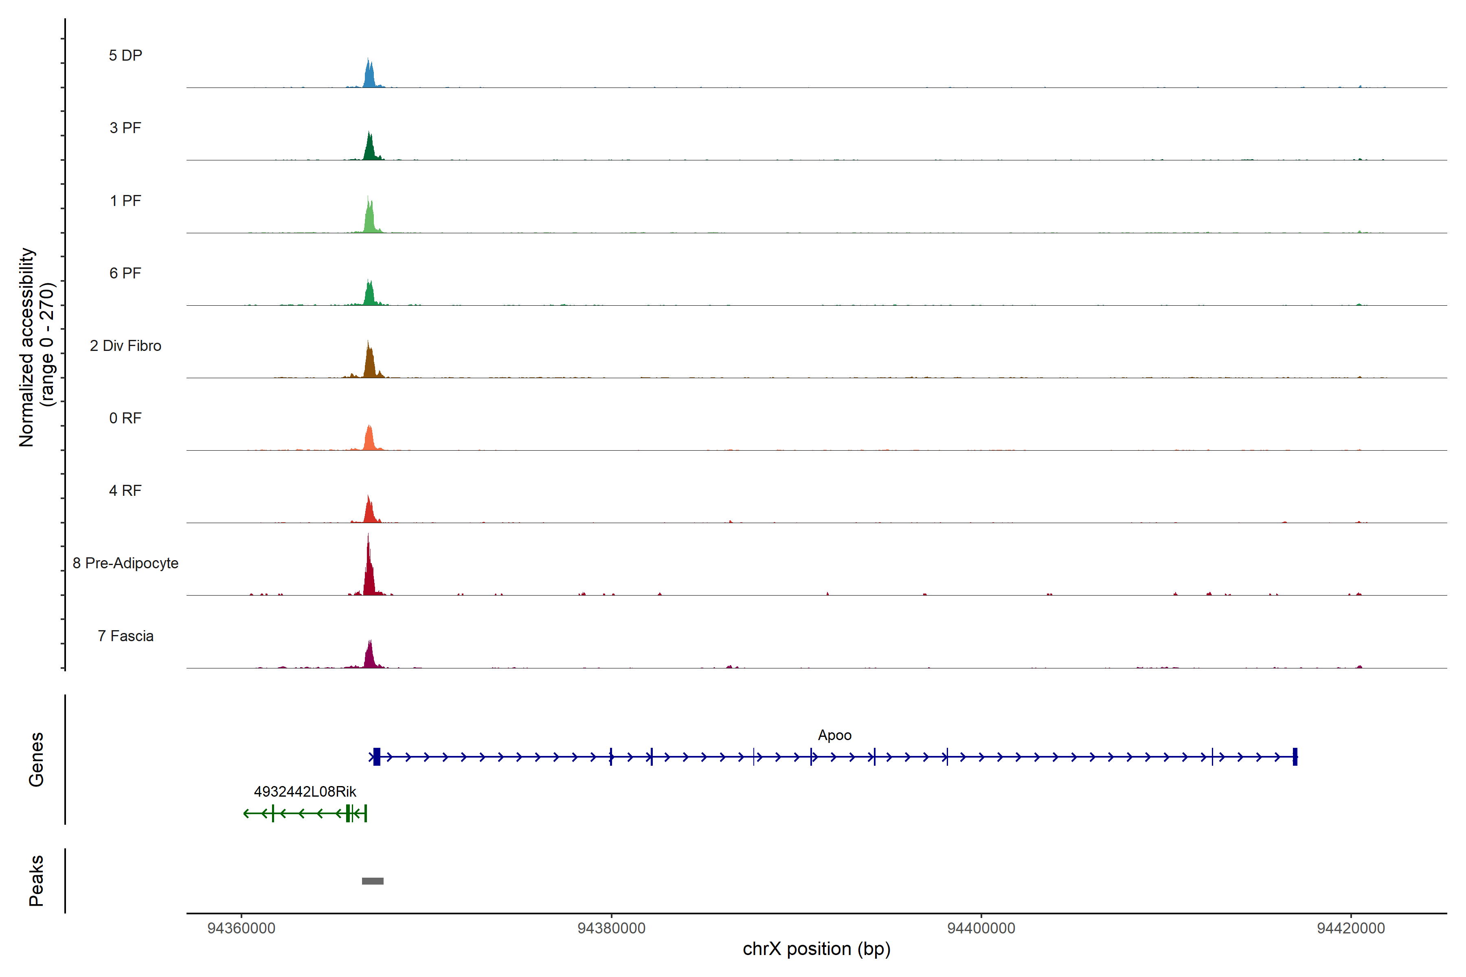Click the 4932442L08Rik gene label
The width and height of the screenshot is (1466, 977).
click(x=305, y=791)
